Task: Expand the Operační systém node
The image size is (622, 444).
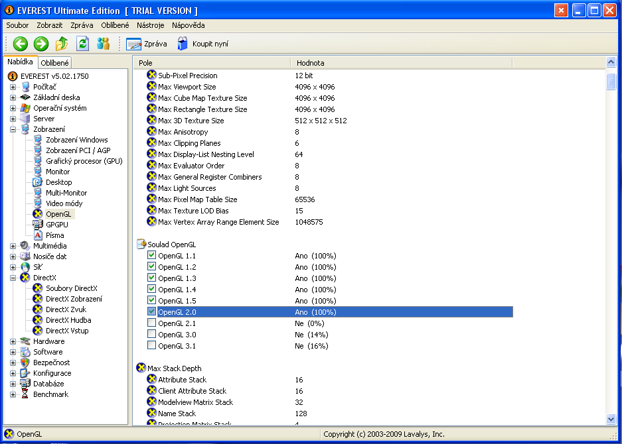Action: pyautogui.click(x=13, y=108)
